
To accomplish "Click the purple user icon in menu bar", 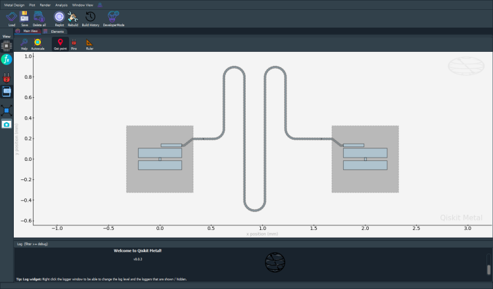I will pyautogui.click(x=100, y=5).
